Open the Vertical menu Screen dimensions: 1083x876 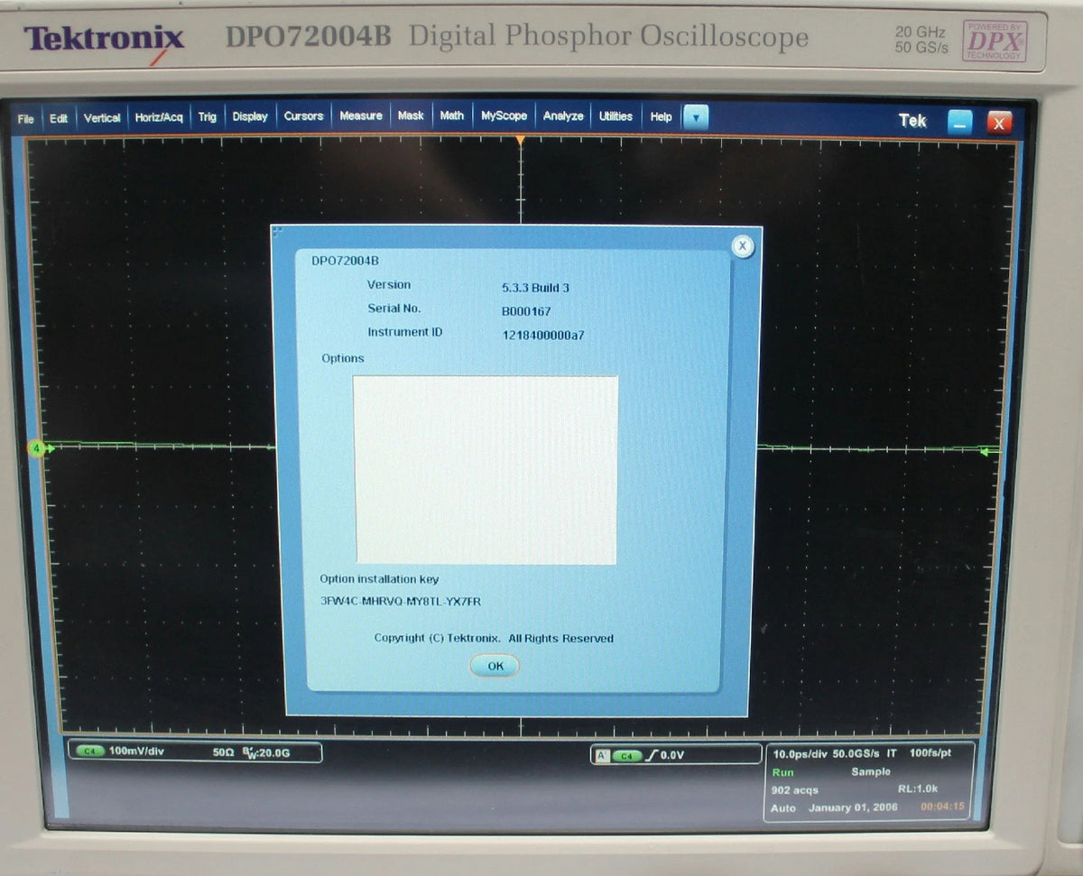[x=102, y=117]
